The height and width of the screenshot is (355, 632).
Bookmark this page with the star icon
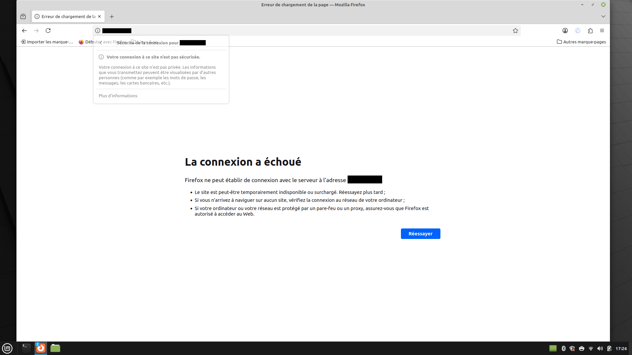click(515, 31)
